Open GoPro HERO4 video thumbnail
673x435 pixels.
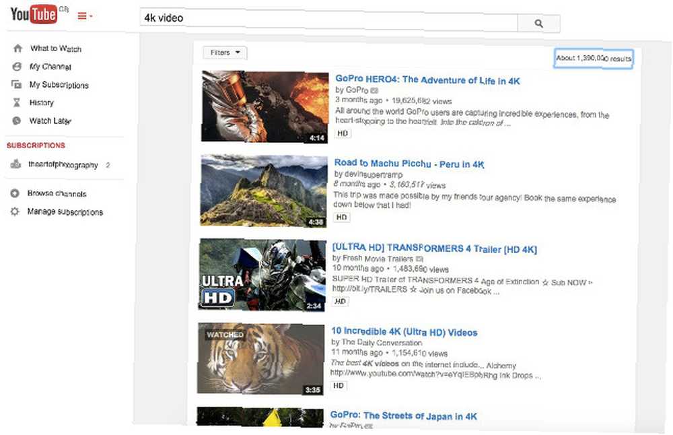[264, 106]
